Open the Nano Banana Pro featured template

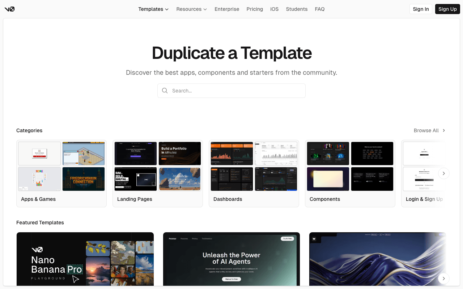pyautogui.click(x=85, y=259)
